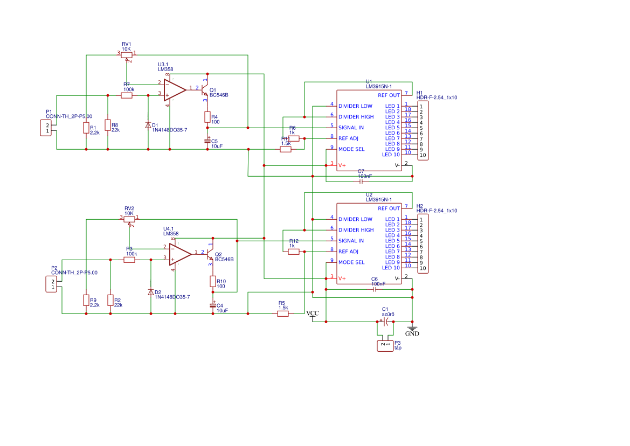Click REF ADJ label on U2
This screenshot has width=630, height=446.
click(348, 252)
